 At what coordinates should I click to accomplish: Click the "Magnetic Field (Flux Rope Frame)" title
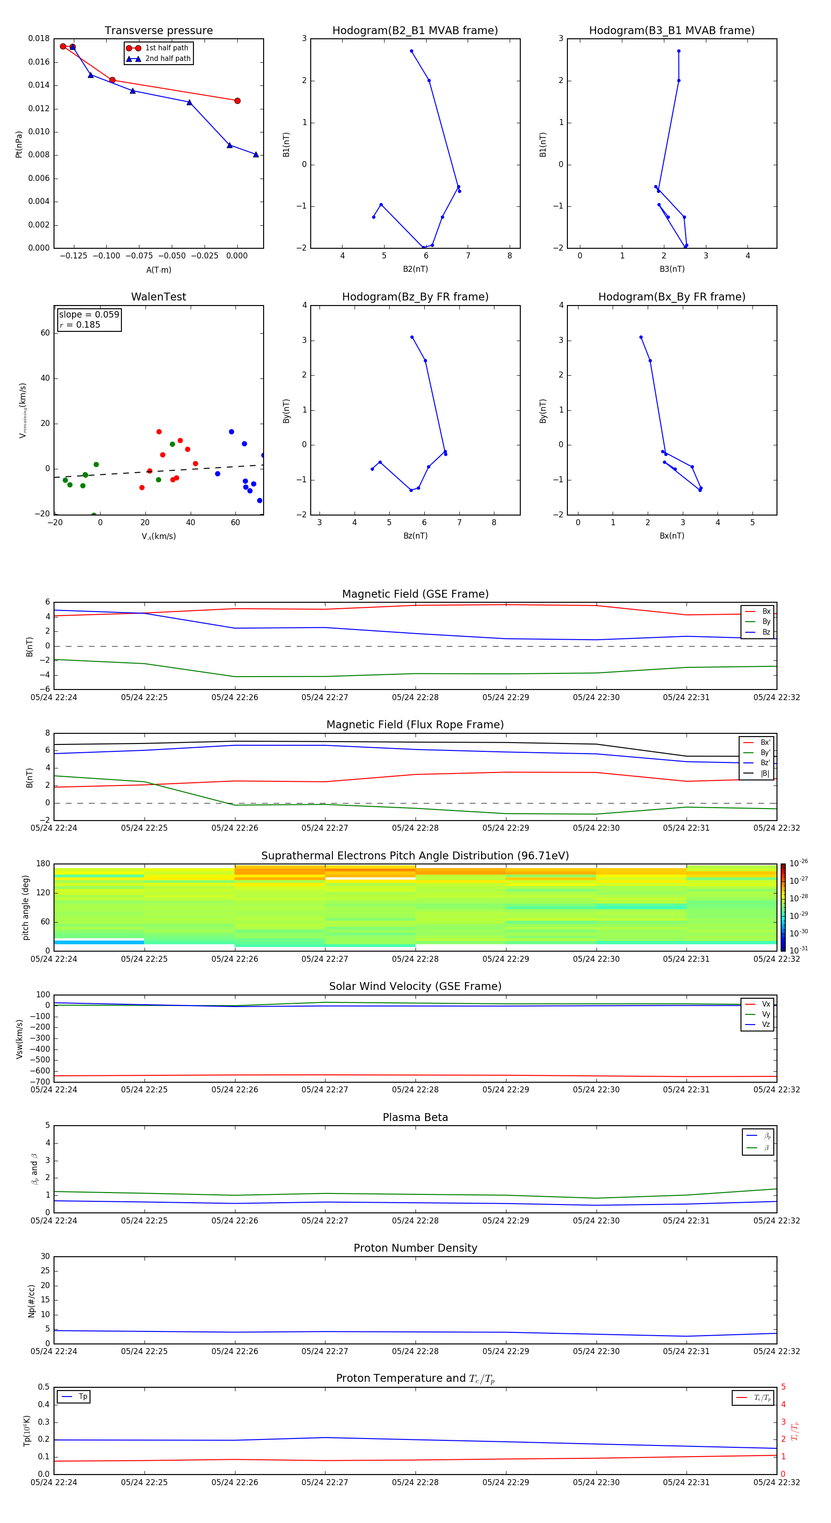point(415,725)
